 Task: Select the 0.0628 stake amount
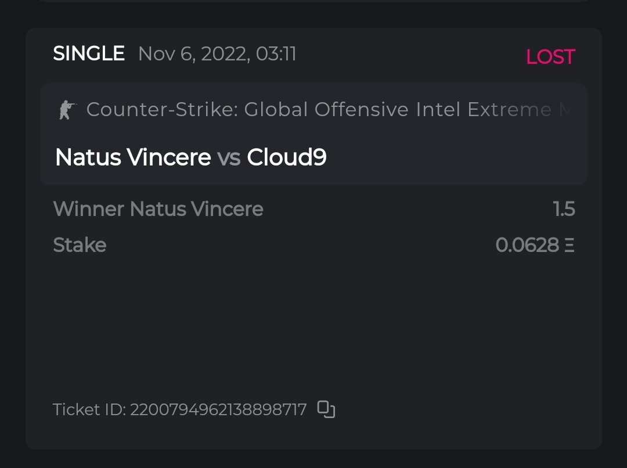(x=527, y=245)
